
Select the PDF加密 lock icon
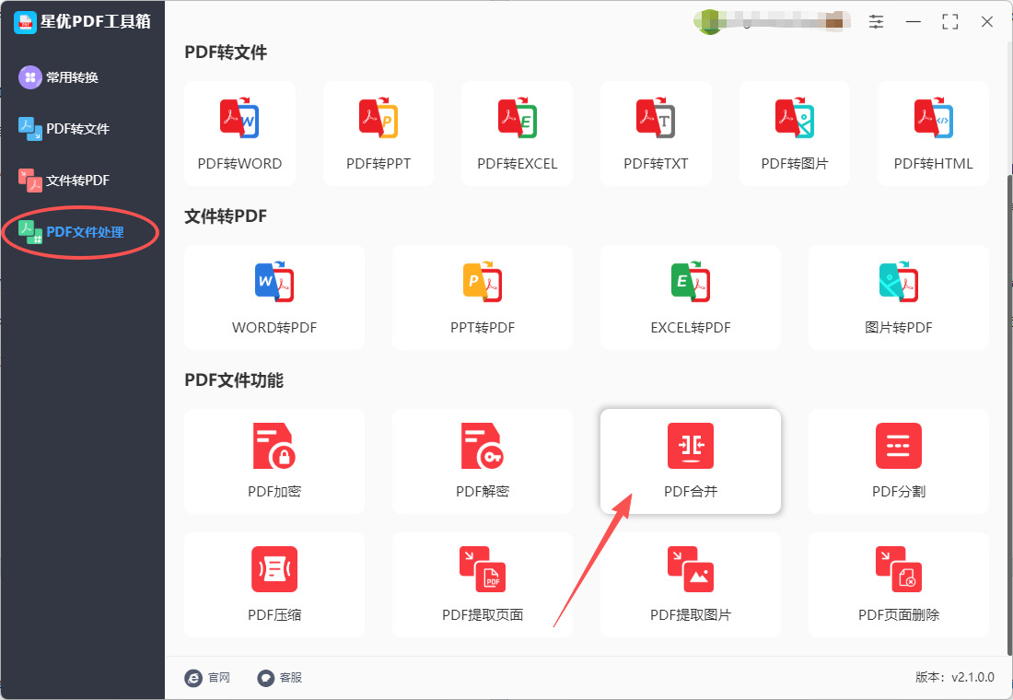click(x=274, y=446)
